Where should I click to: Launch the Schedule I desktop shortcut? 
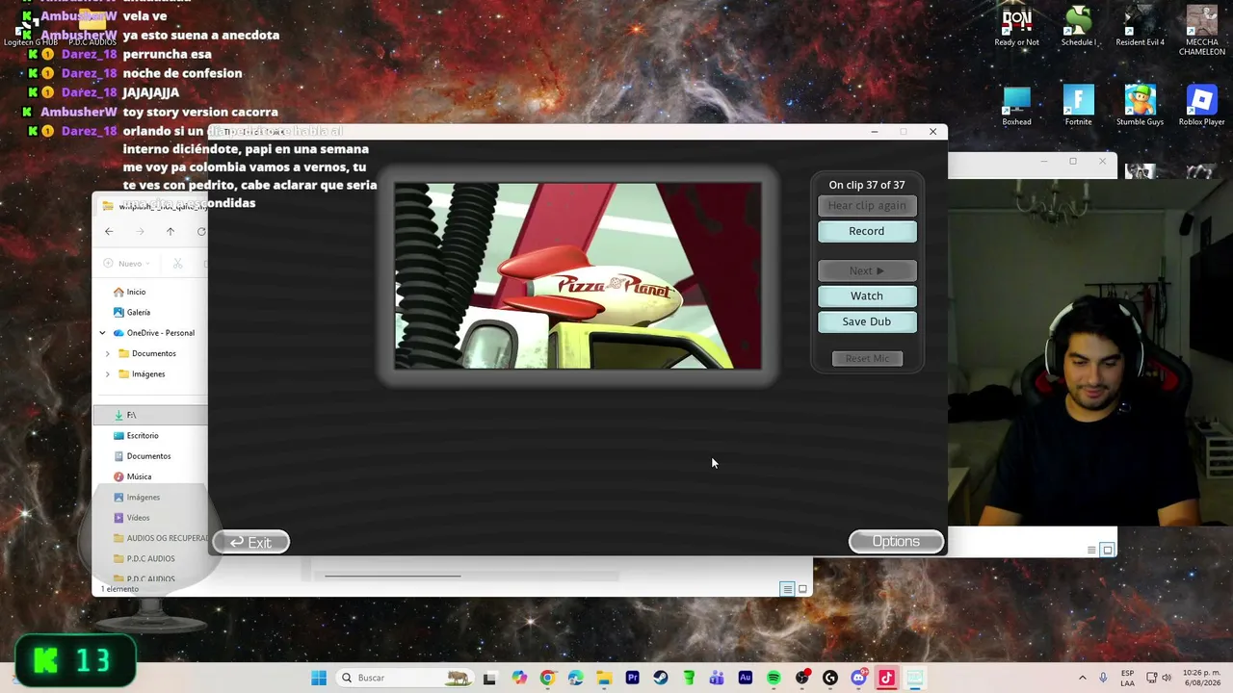coord(1078,26)
